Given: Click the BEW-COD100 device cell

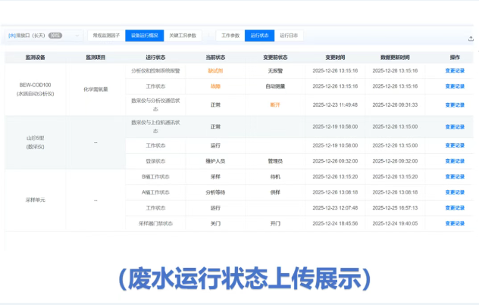Looking at the screenshot, I should pos(36,89).
